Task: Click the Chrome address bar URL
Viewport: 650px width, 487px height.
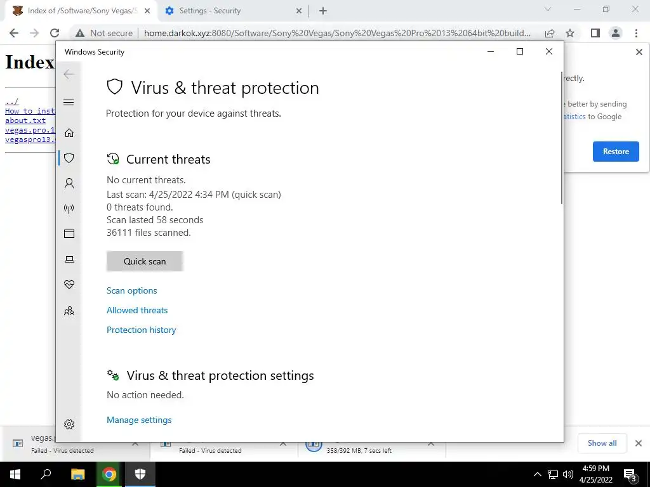Action: (x=337, y=33)
